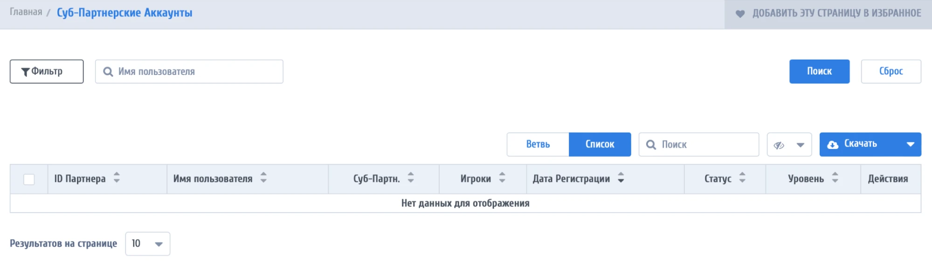Click the Уровень header text
This screenshot has height=268, width=932.
pyautogui.click(x=806, y=179)
